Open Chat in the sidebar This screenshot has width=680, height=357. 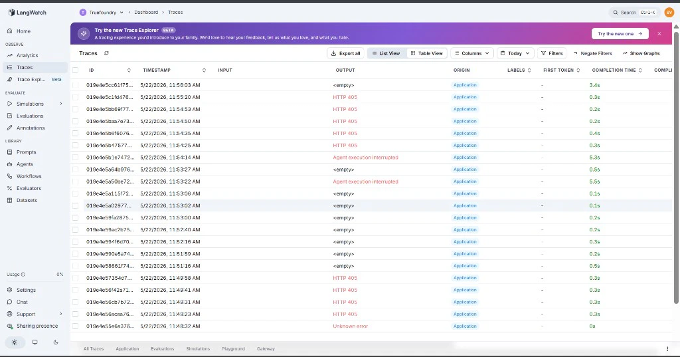[x=22, y=302]
